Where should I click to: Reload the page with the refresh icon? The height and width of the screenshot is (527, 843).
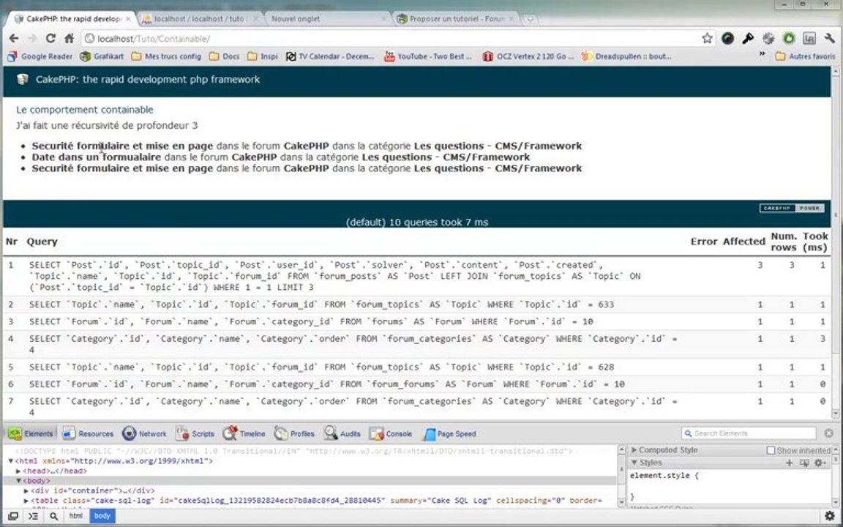(x=50, y=38)
